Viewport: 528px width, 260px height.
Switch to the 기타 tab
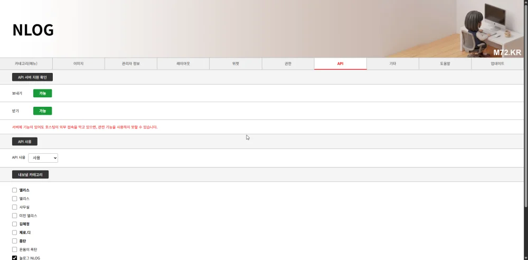[x=393, y=64]
